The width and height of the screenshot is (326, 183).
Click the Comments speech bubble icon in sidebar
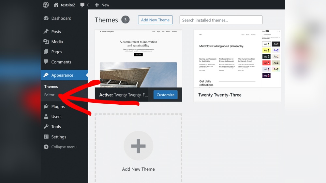pyautogui.click(x=46, y=61)
